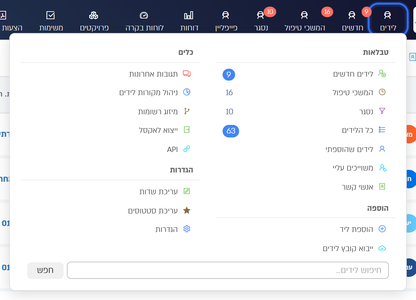Open the אנשי קשר contacts entry
The width and height of the screenshot is (416, 300).
(x=358, y=187)
